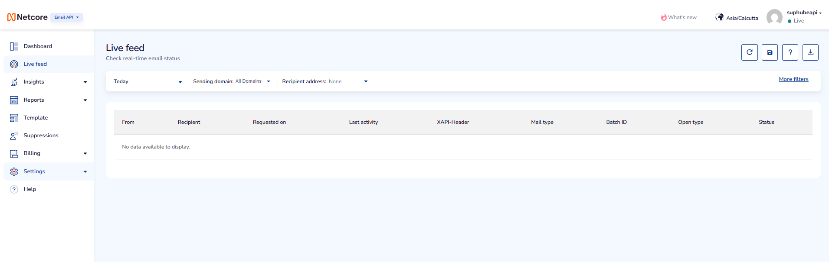The width and height of the screenshot is (829, 262).
Task: Click the save icon button
Action: pos(770,52)
